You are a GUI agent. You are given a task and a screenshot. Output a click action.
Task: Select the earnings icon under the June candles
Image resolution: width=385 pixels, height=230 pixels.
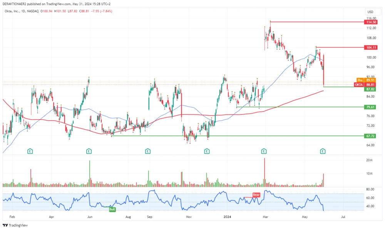pos(89,151)
